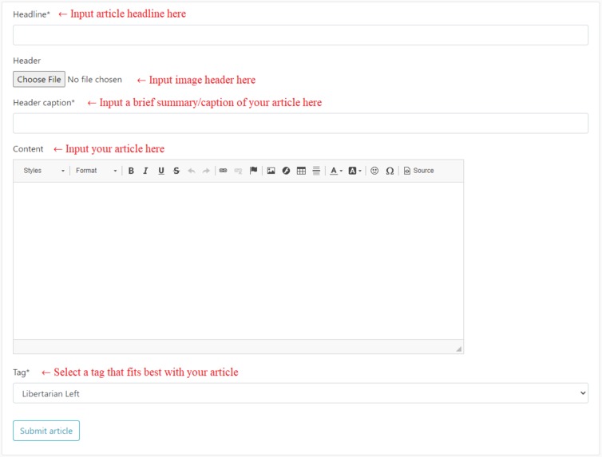Focus the Headline input field
This screenshot has width=602, height=457.
point(301,35)
